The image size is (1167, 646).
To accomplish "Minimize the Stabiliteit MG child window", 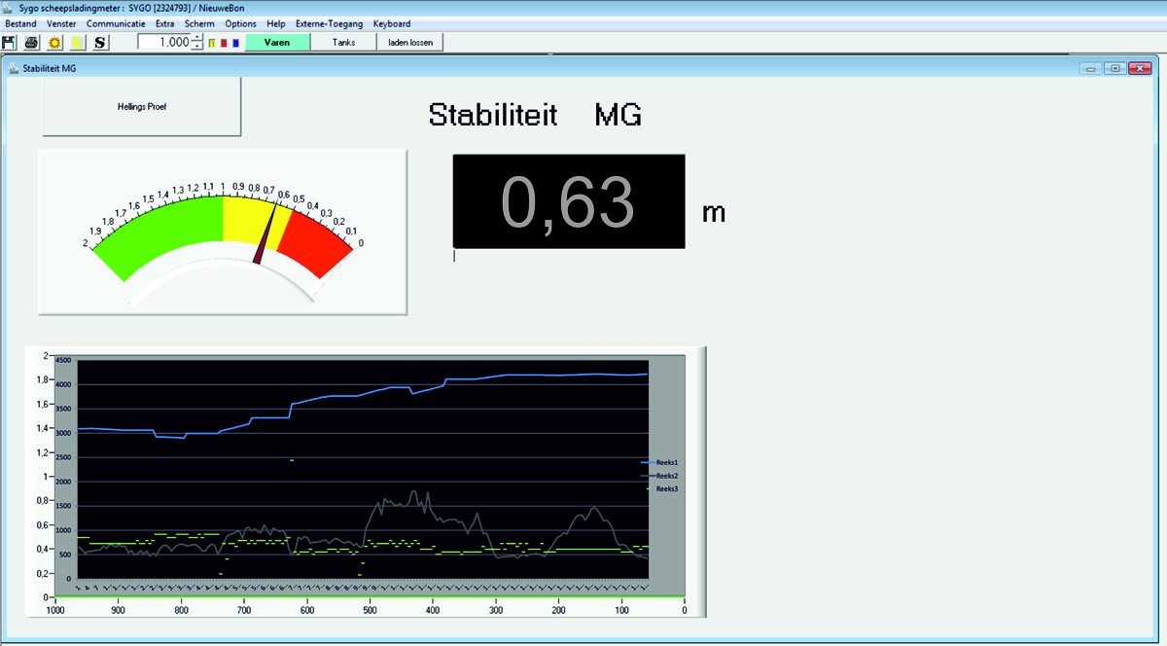I will (x=1092, y=68).
